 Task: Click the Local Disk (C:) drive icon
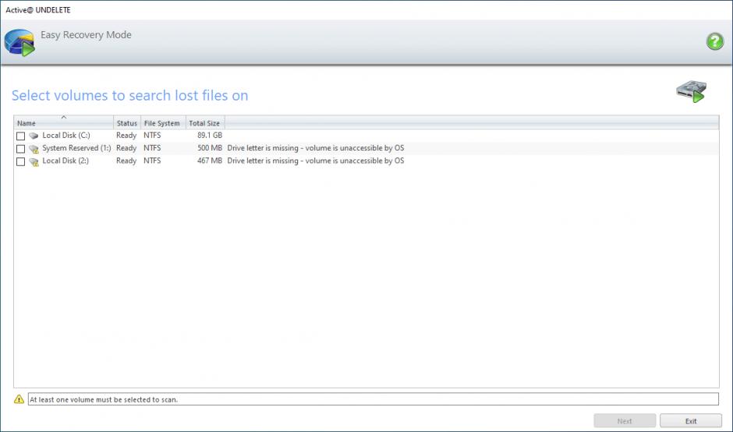[34, 136]
